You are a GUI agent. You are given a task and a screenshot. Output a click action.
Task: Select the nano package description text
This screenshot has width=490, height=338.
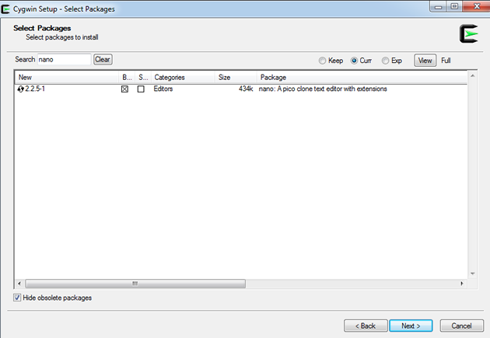[323, 89]
